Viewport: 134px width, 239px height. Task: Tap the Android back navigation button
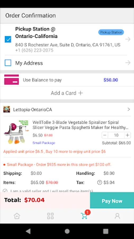tap(28, 231)
